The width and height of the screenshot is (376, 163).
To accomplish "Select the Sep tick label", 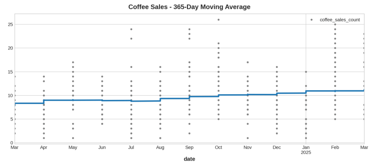I will pos(189,147).
